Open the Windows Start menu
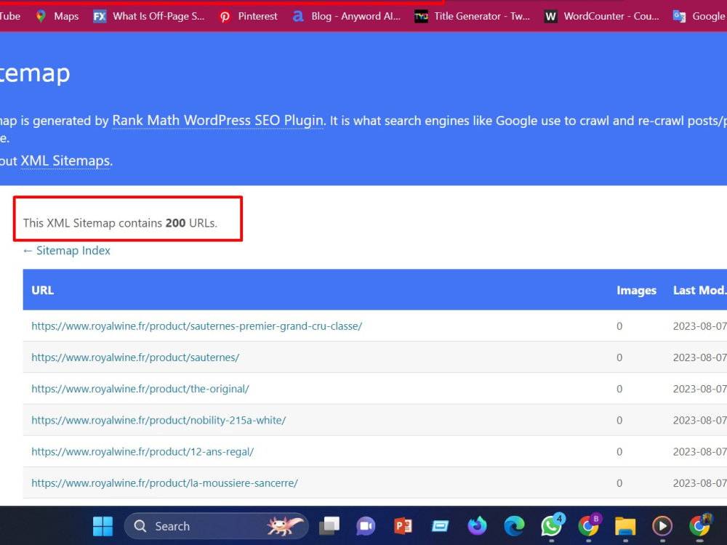The height and width of the screenshot is (545, 727). pos(103,526)
